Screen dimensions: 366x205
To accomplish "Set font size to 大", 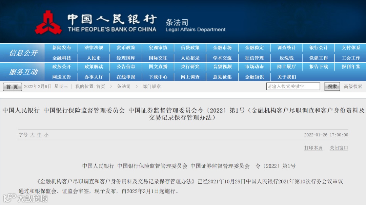I will (33, 135).
